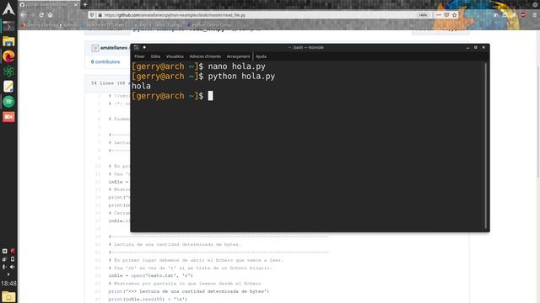Expand hidden system tray icons arrow
Viewport: 540px width, 303px height.
(x=8, y=274)
